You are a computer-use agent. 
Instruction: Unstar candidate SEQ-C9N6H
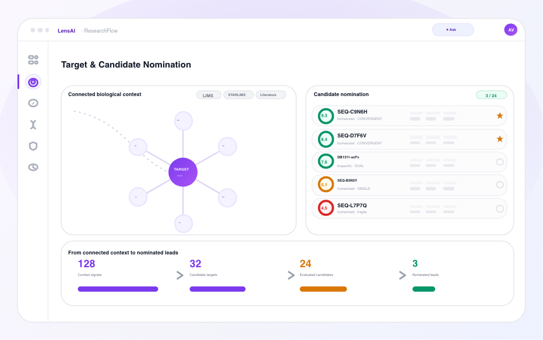[x=499, y=115]
